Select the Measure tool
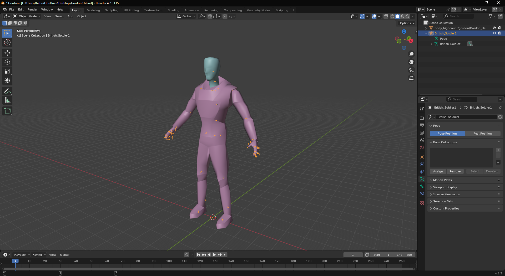The image size is (505, 276). pos(7,100)
